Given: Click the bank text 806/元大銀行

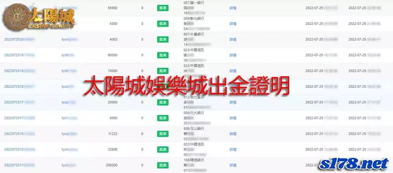Looking at the screenshot, I should point(194,113).
